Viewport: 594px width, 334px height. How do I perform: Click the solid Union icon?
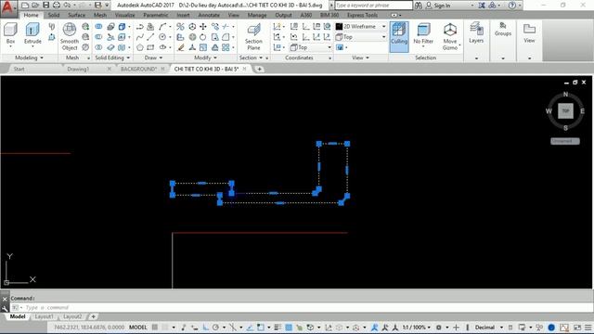(98, 27)
